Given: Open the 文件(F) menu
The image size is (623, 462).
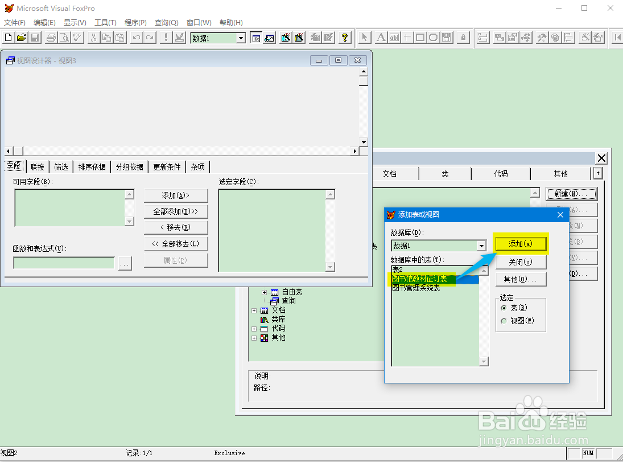Looking at the screenshot, I should [15, 23].
